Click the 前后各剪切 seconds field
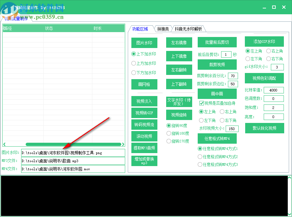The image size is (292, 217). point(226,54)
